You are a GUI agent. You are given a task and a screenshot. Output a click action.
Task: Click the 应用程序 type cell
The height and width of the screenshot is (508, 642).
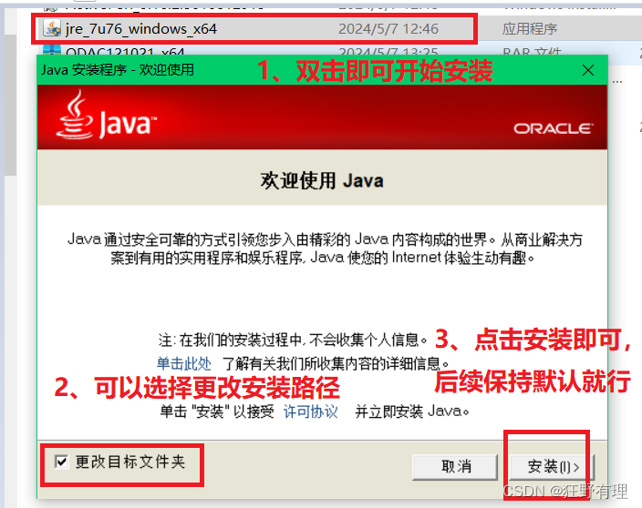click(x=530, y=29)
